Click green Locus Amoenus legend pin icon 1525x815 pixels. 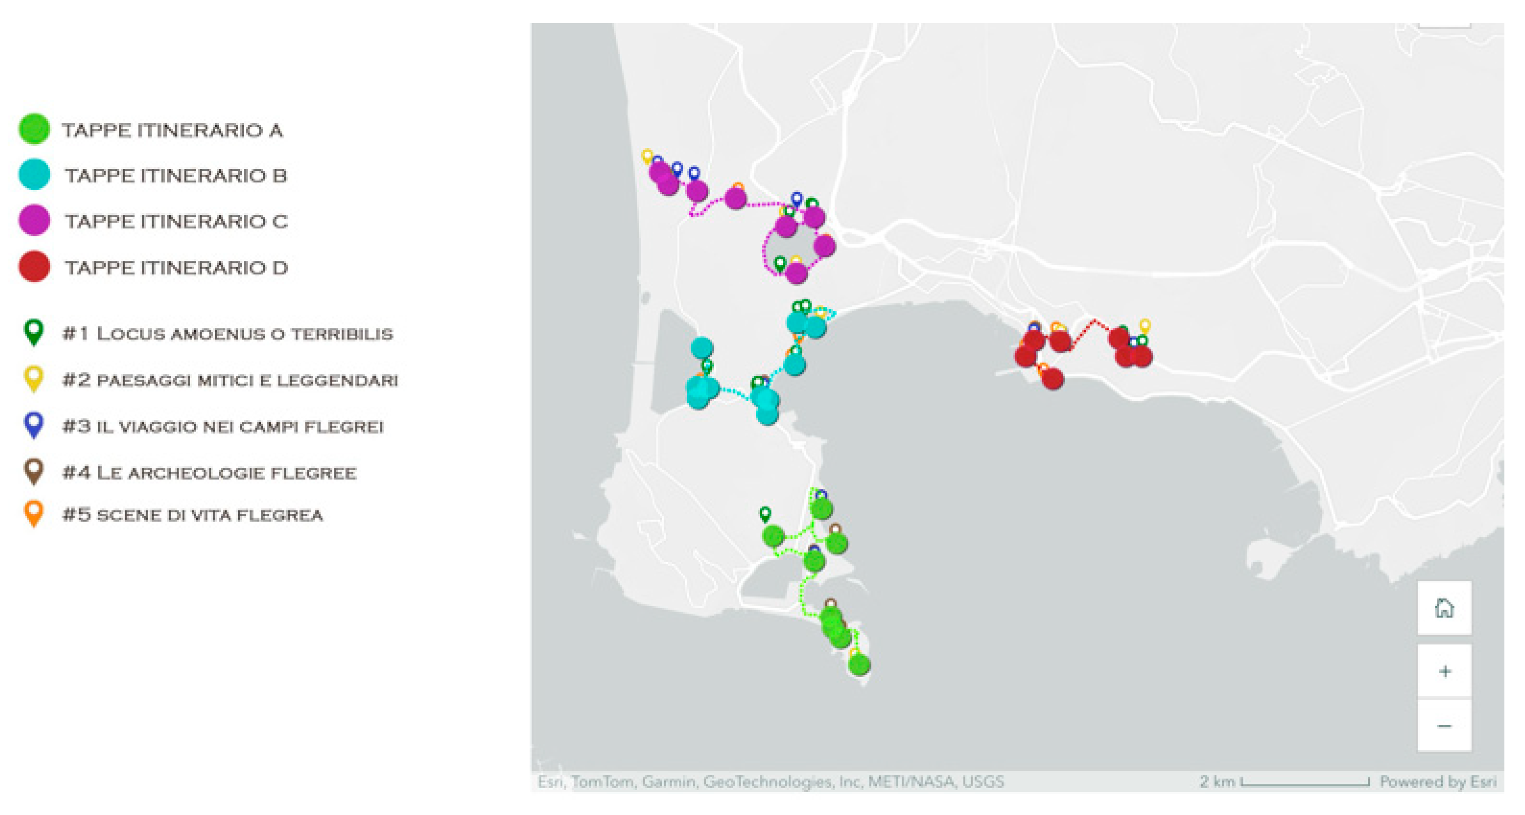(x=34, y=333)
